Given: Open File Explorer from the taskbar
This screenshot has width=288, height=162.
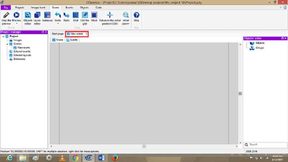Looking at the screenshot, I should tap(23, 158).
